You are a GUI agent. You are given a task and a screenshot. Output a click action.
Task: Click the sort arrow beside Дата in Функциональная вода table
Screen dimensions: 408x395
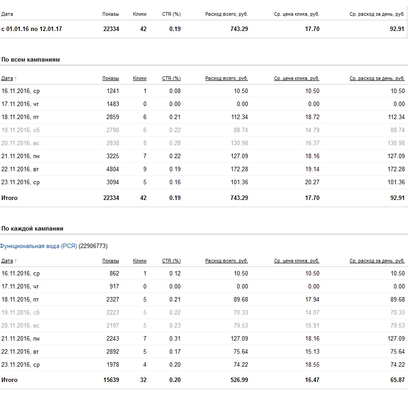click(x=16, y=261)
